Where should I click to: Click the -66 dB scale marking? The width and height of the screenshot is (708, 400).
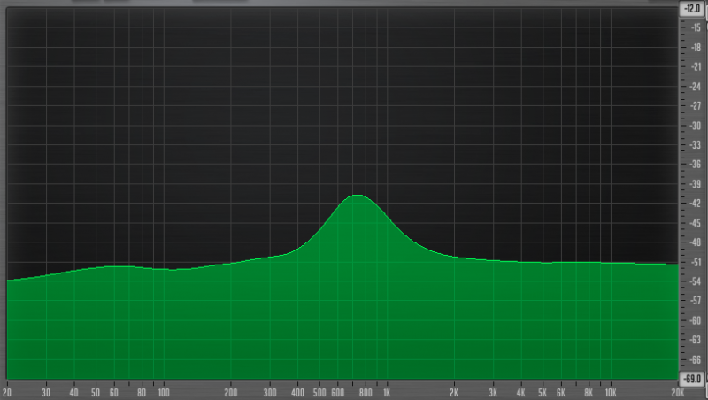(x=696, y=359)
